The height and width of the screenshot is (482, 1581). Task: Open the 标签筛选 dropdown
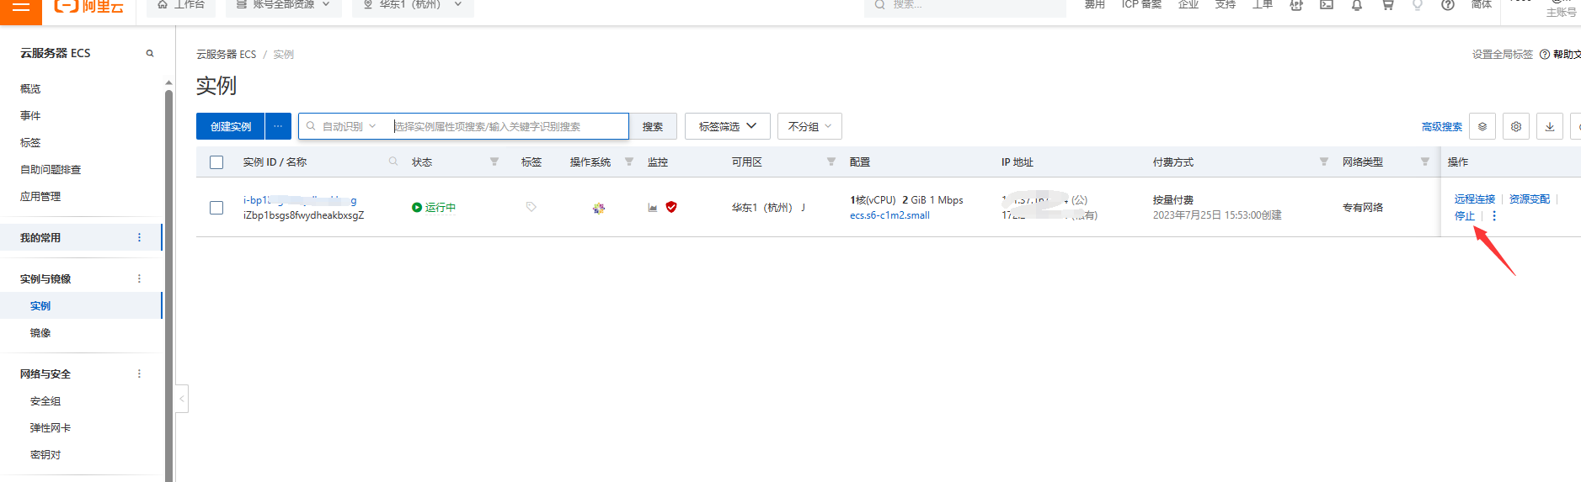click(727, 126)
